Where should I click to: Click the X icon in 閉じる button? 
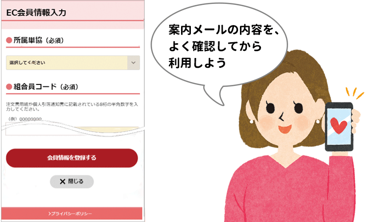pos(62,181)
